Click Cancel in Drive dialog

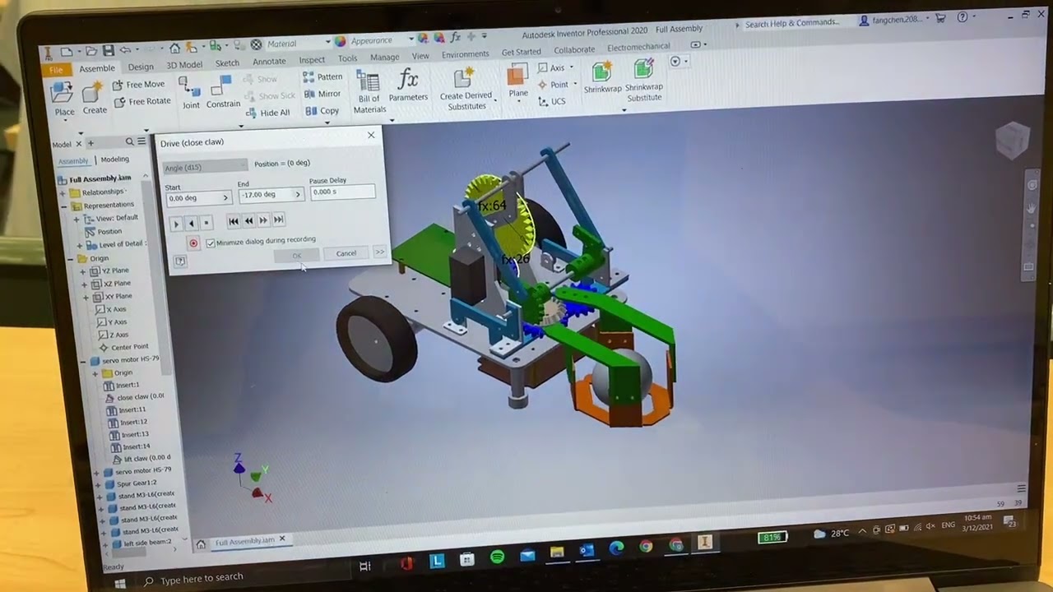(346, 253)
